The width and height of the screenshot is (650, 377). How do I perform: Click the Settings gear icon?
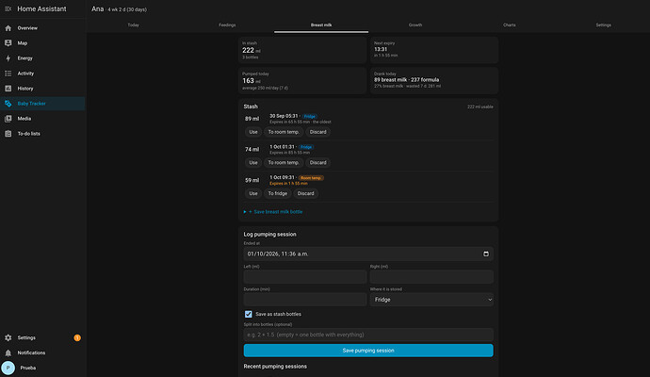(x=8, y=337)
